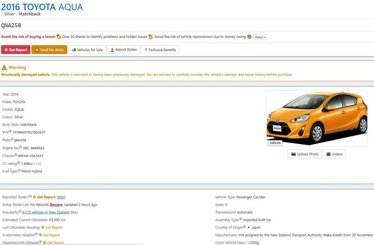The height and width of the screenshot is (245, 374).
Task: Click the red Beware link
Action: coord(56,205)
